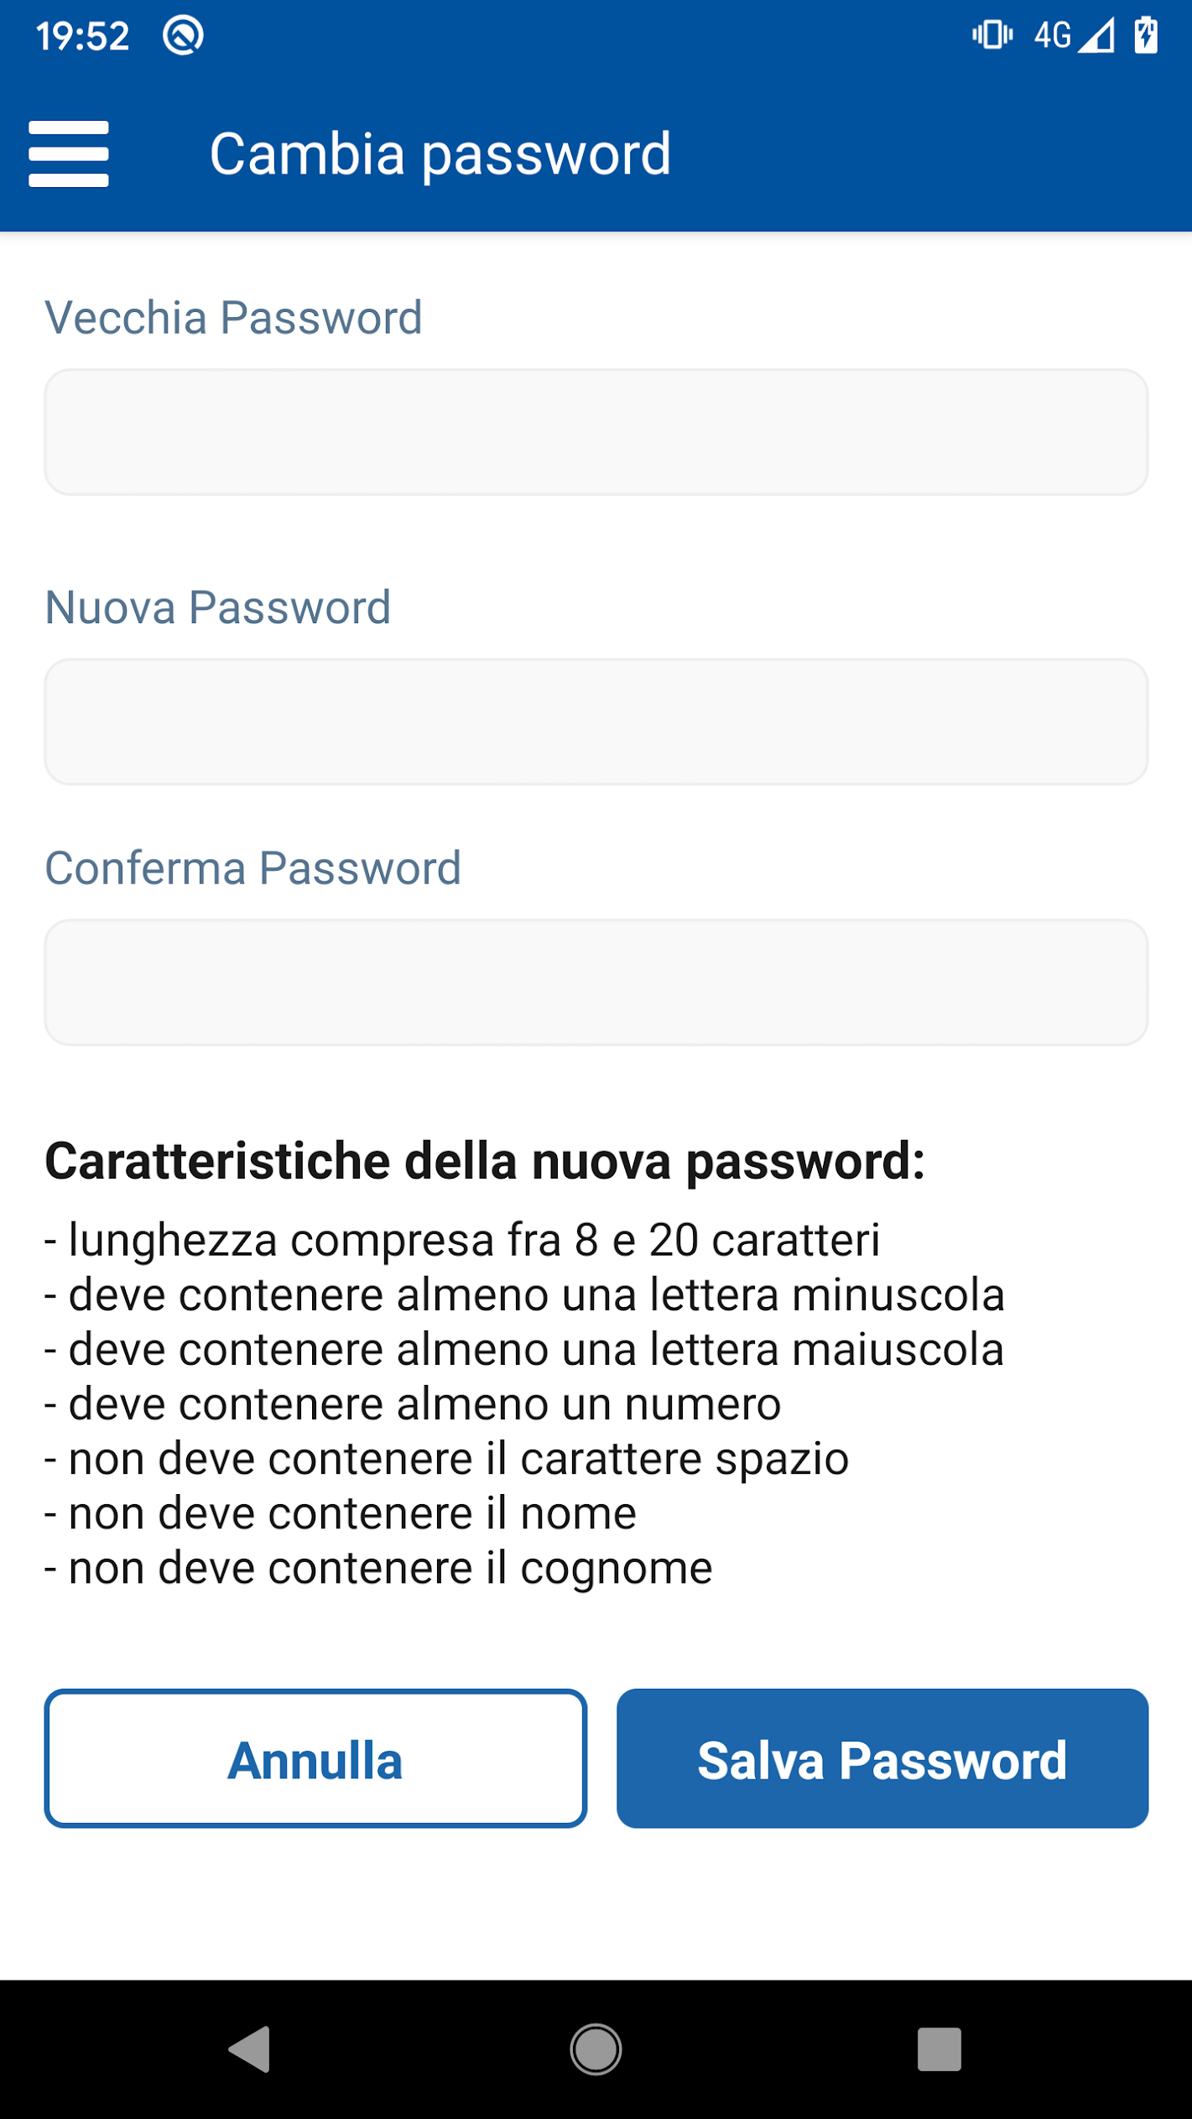1192x2119 pixels.
Task: Tap the Vecchia Password label
Action: point(233,318)
